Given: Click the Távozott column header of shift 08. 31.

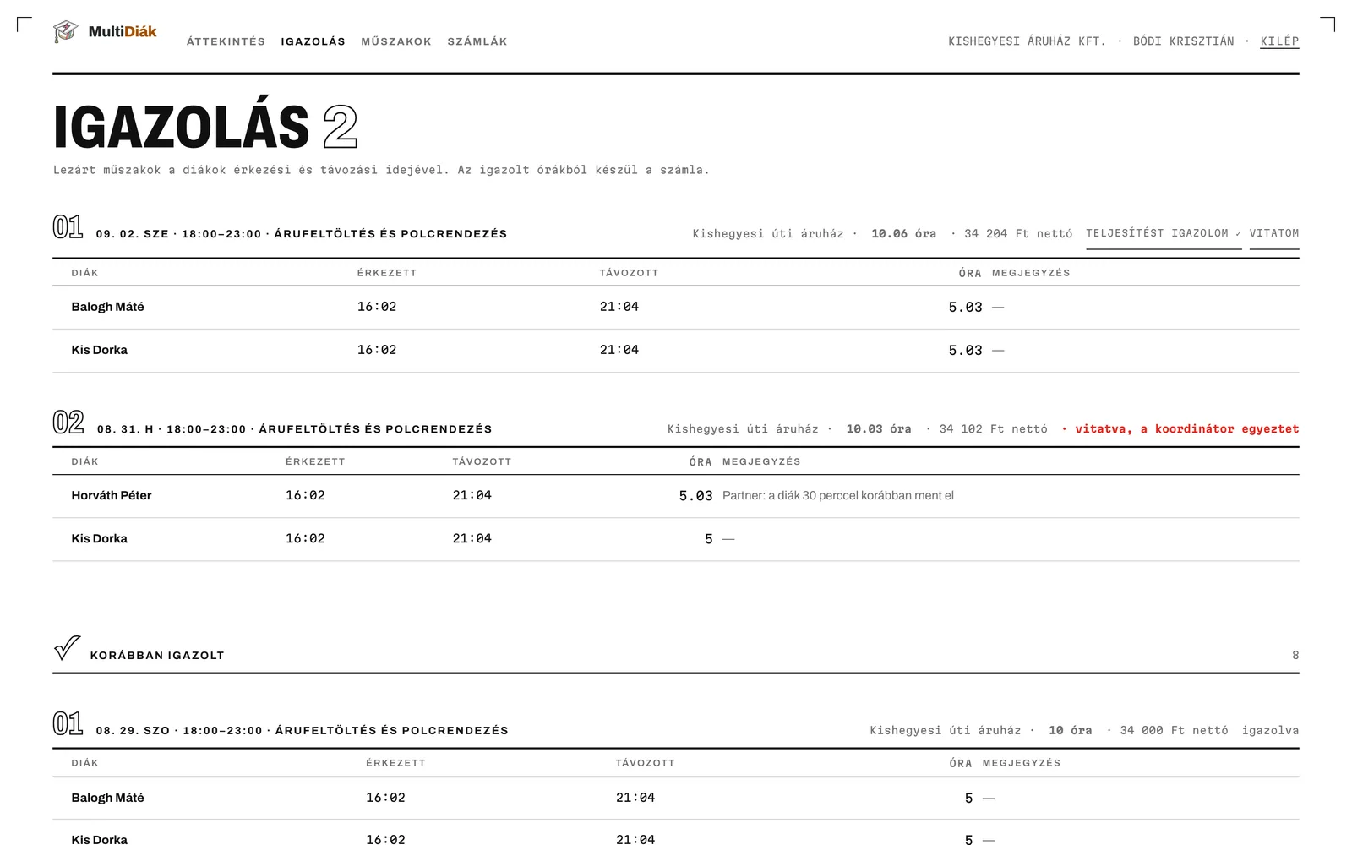Looking at the screenshot, I should (482, 462).
